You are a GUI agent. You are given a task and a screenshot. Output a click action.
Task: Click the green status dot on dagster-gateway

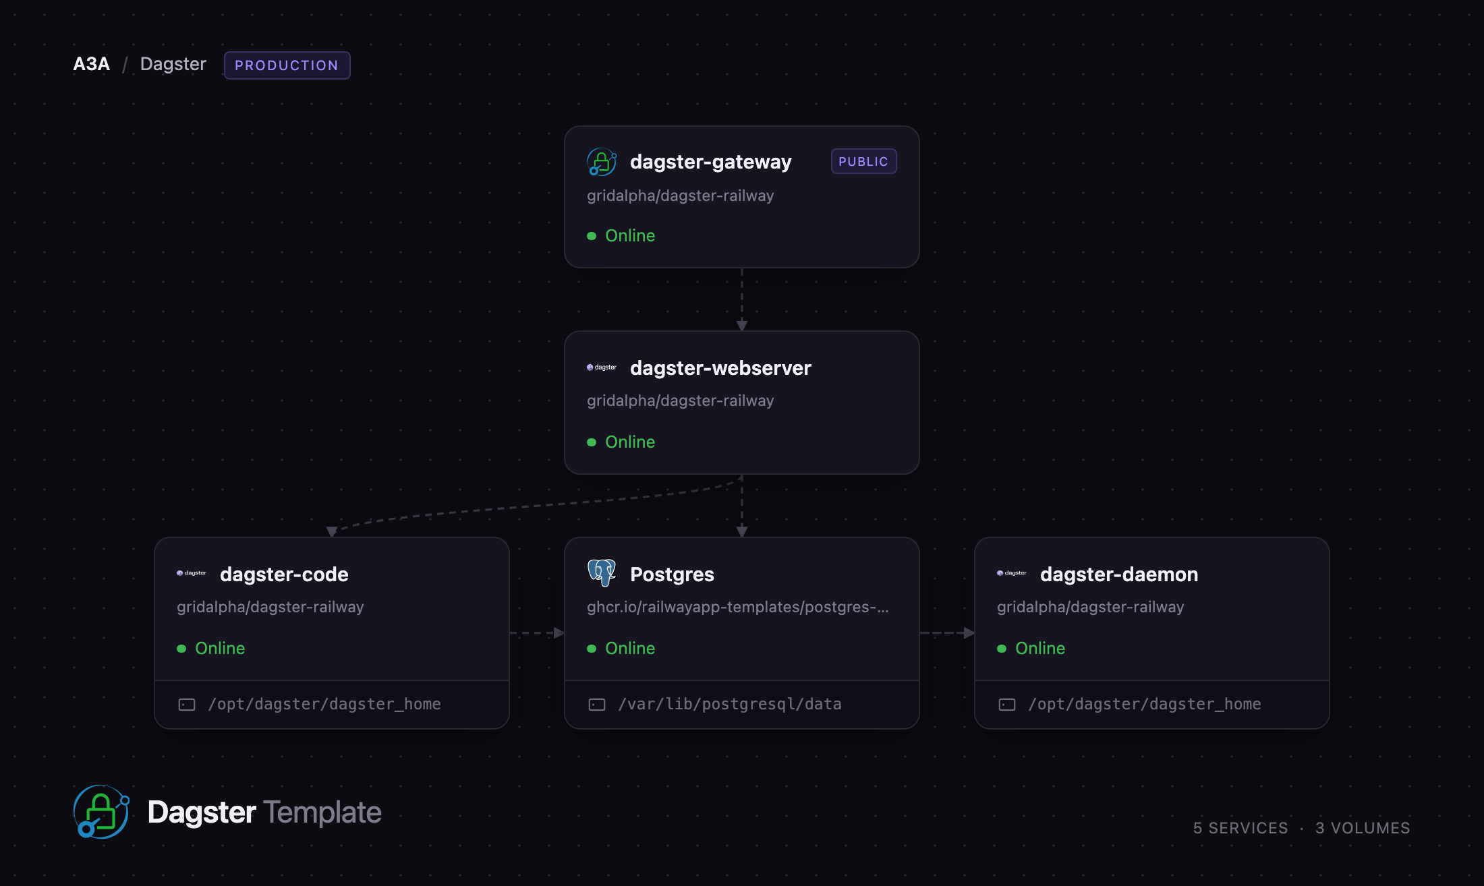[592, 236]
